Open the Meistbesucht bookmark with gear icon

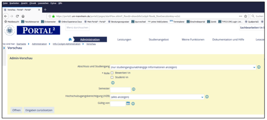tap(12, 22)
